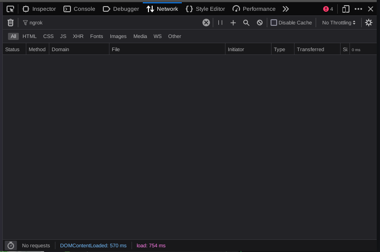380x252 pixels.
Task: Expand more tools chevron
Action: 286,9
